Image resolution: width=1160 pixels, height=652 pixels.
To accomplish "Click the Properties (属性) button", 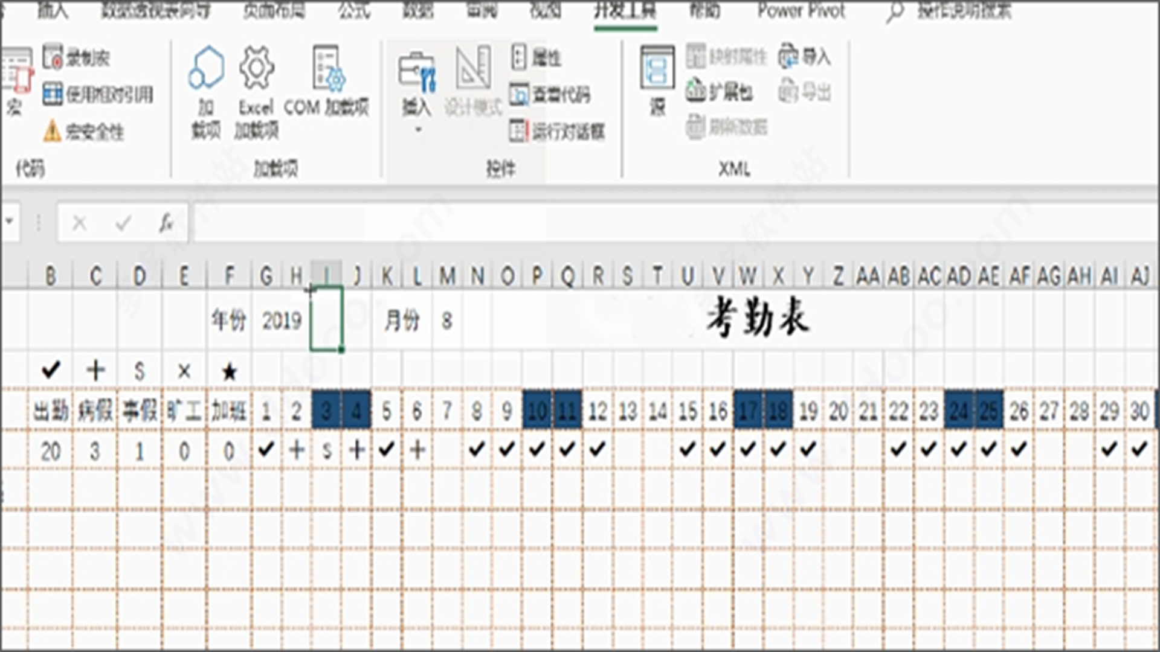I will tap(536, 57).
